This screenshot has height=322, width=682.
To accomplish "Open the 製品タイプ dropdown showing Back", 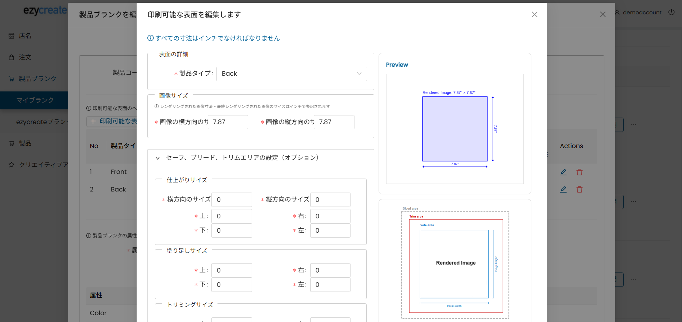I will (x=291, y=74).
